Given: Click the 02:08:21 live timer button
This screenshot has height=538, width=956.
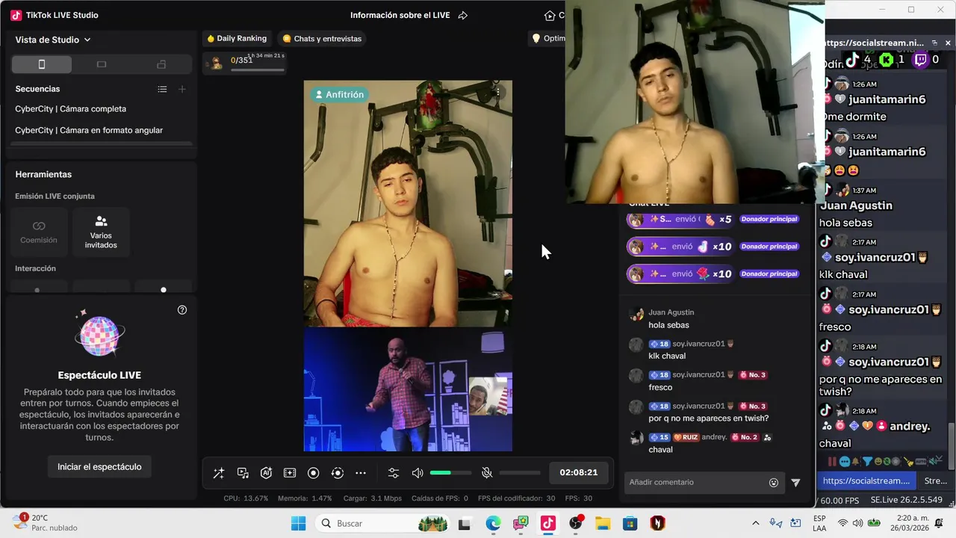Looking at the screenshot, I should click(579, 473).
